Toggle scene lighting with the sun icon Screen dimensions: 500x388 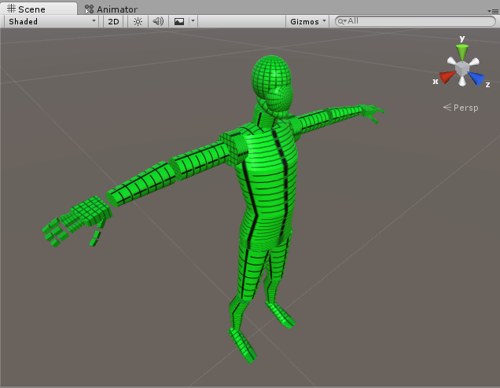click(x=138, y=21)
